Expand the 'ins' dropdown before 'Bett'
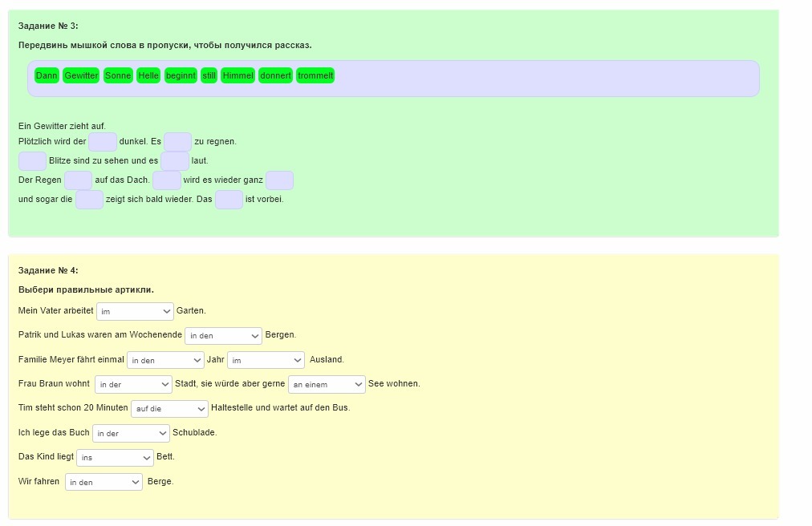 coord(115,457)
